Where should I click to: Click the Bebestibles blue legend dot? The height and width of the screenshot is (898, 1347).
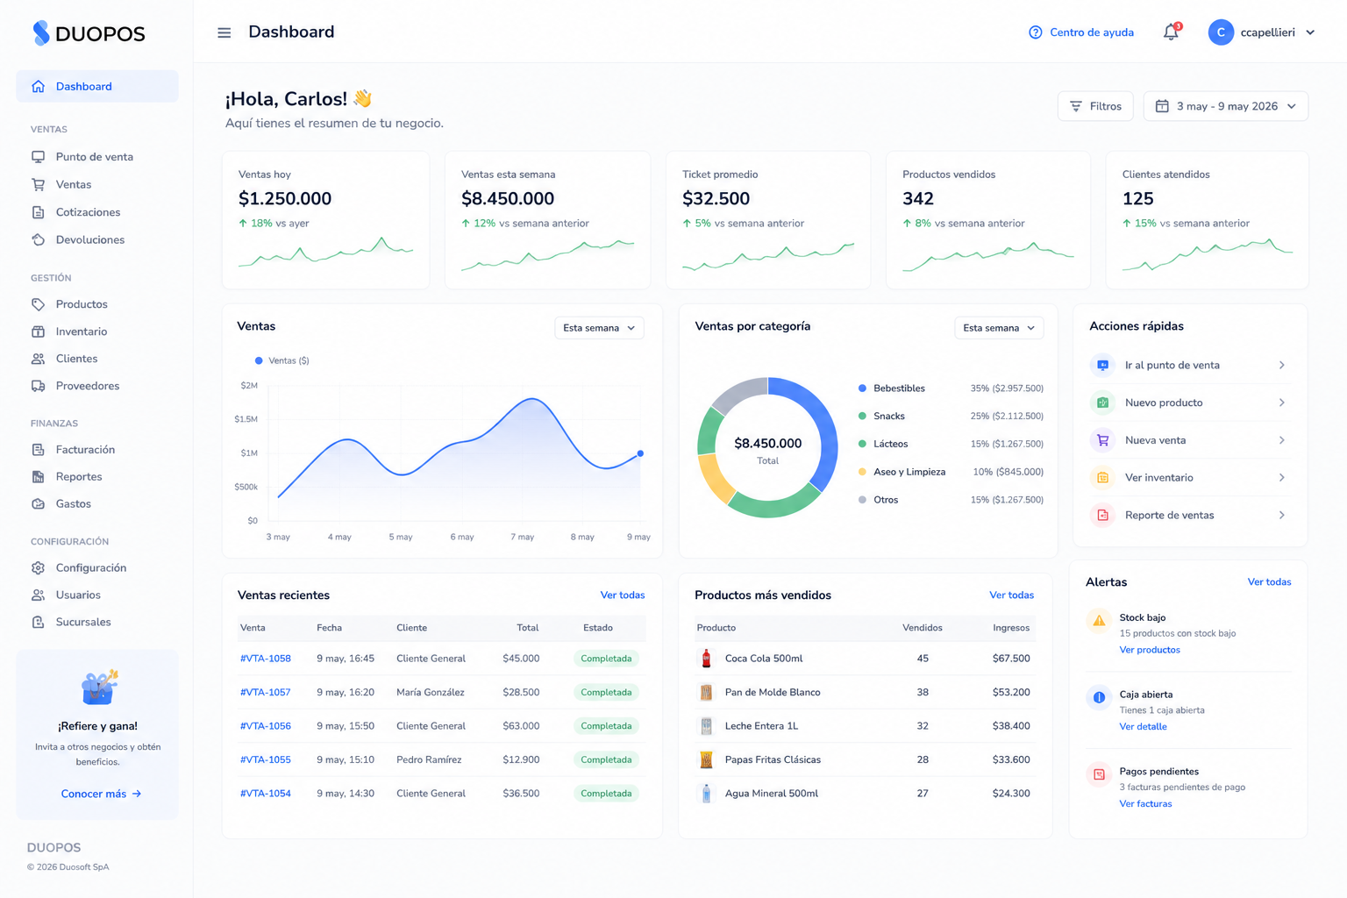[862, 388]
